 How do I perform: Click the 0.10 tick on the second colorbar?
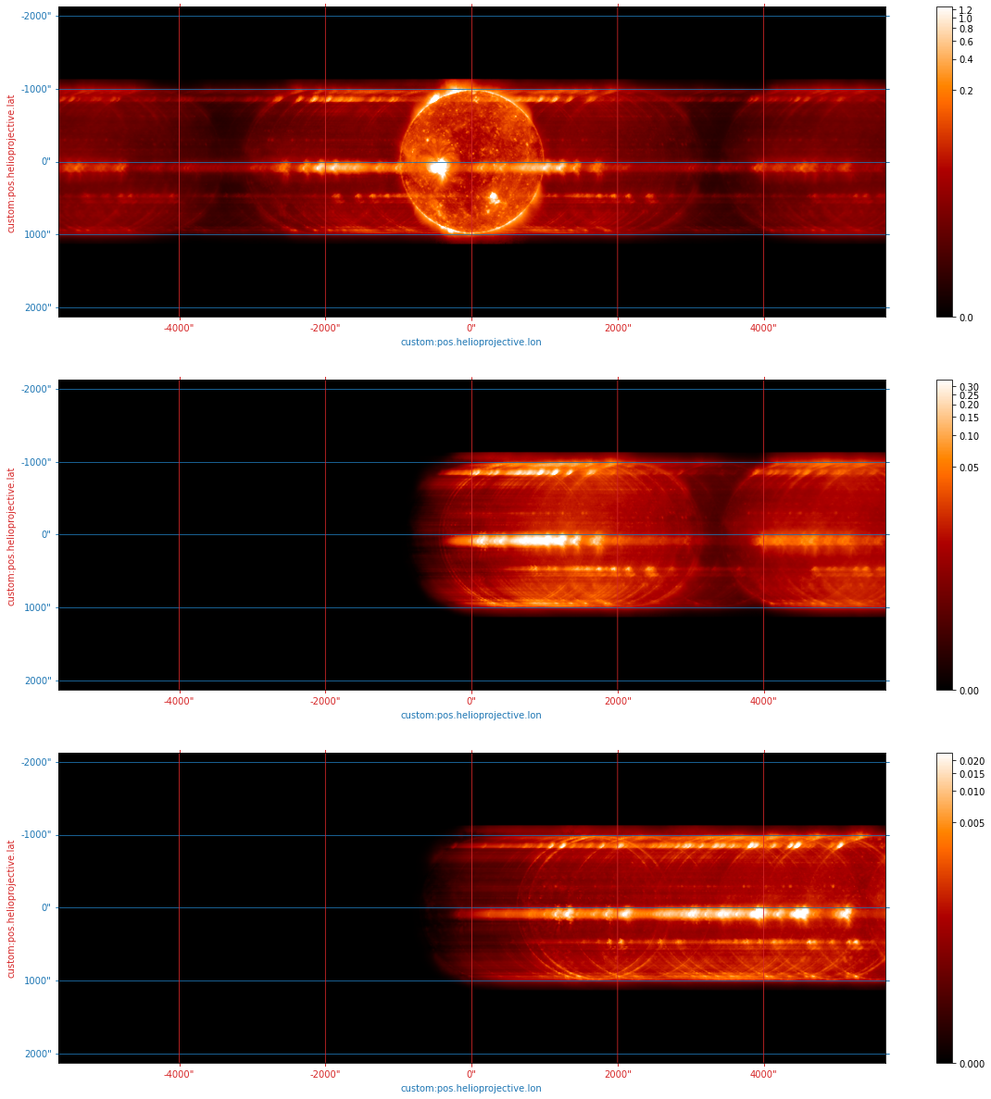point(969,436)
